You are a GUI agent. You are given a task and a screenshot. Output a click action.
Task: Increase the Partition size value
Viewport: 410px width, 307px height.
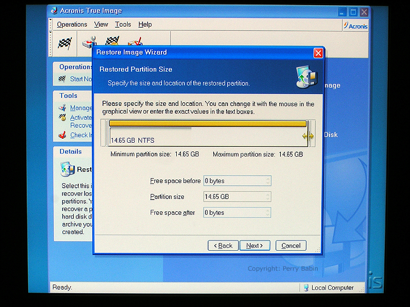tap(268, 194)
